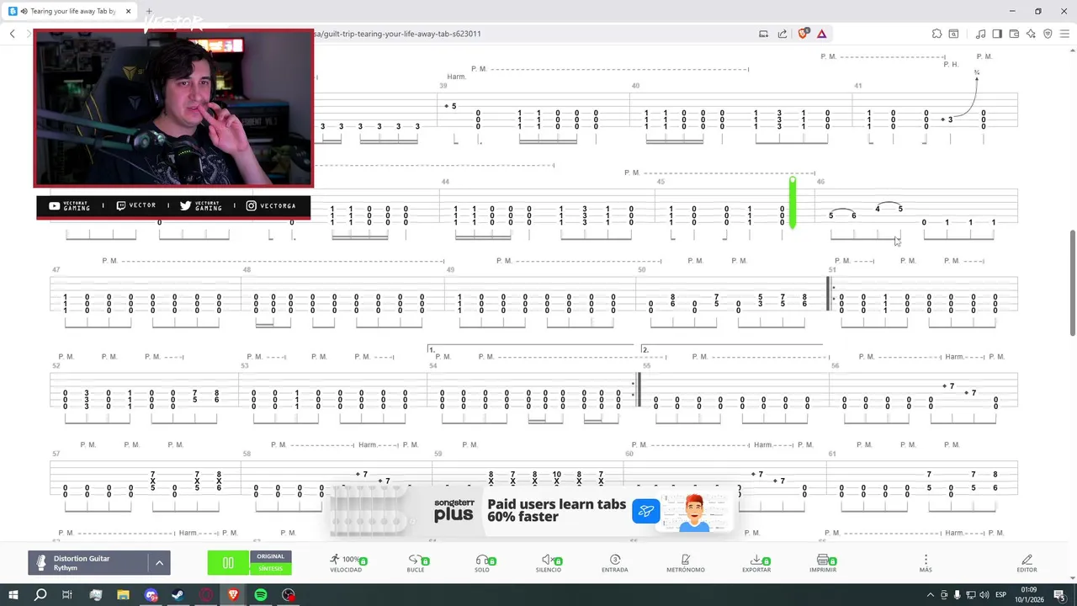The image size is (1077, 606).
Task: Click the second ending bracket labeled 2.
Action: point(732,348)
